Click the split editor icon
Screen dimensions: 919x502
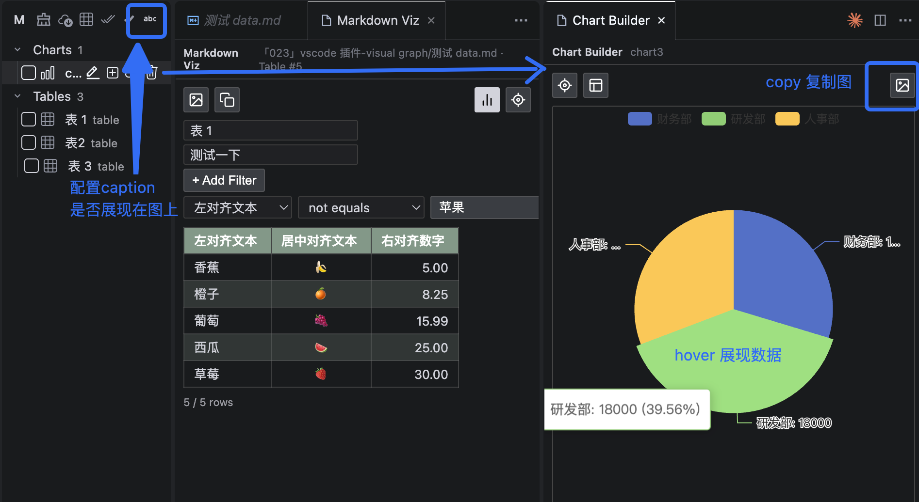[880, 20]
